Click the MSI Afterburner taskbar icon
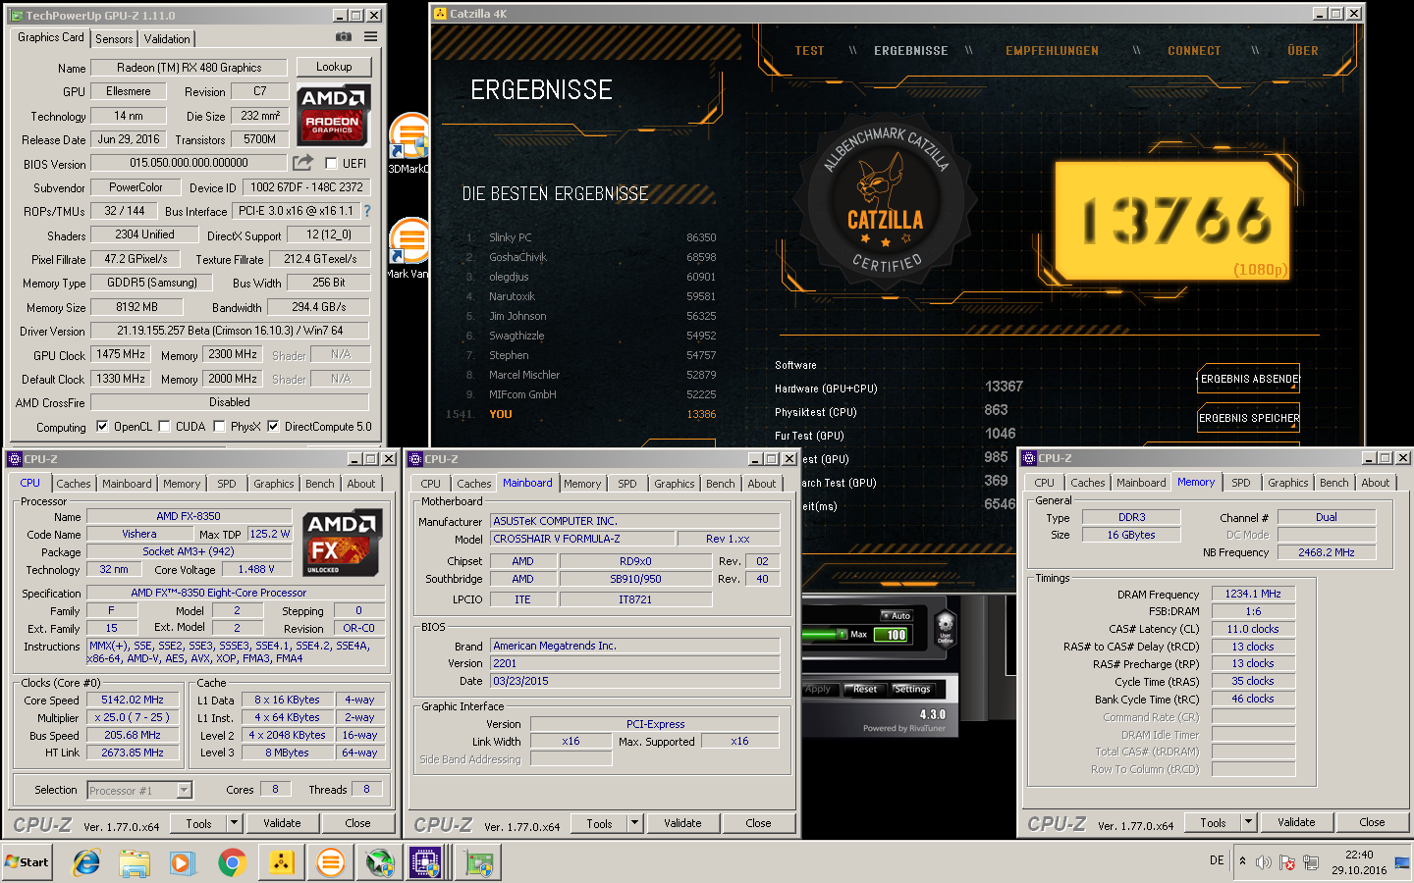1414x883 pixels. (380, 862)
